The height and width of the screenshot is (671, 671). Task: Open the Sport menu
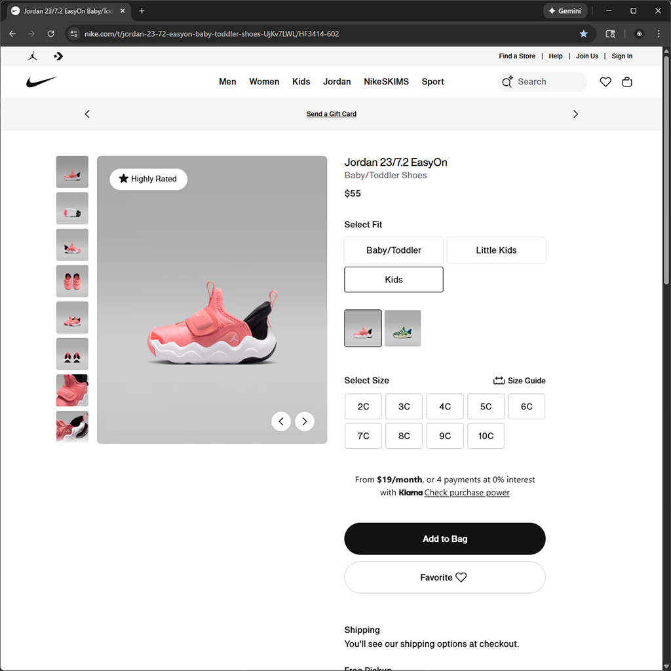pyautogui.click(x=432, y=82)
